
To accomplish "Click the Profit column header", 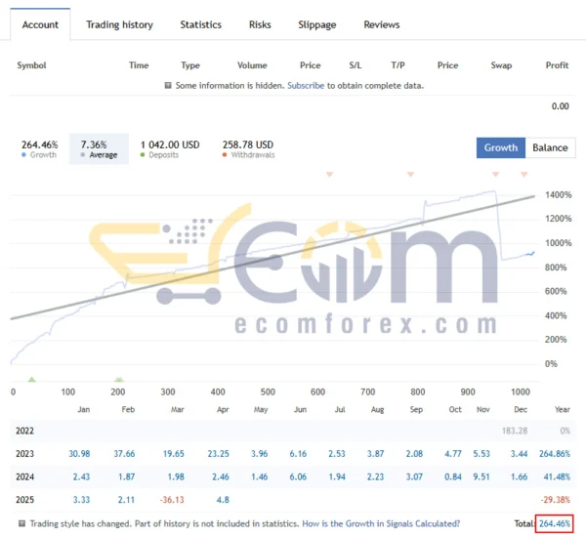I will (557, 65).
